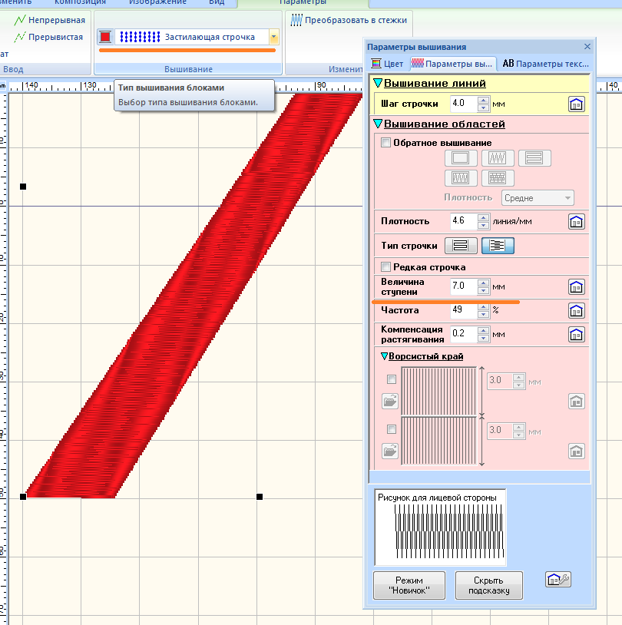Screen dimensions: 622x625
Task: Reset Шаг строчки to default (house icon)
Action: tap(576, 104)
